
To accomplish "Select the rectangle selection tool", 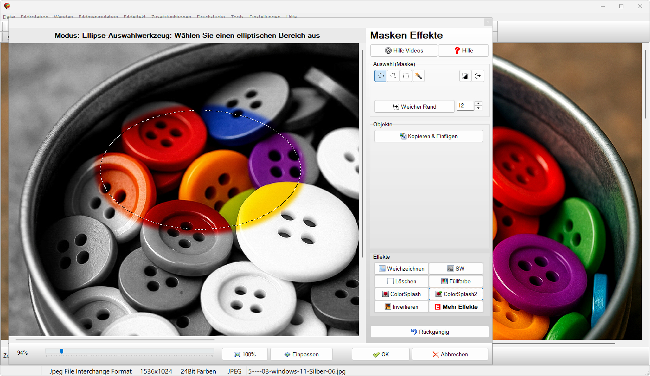I will coord(406,76).
